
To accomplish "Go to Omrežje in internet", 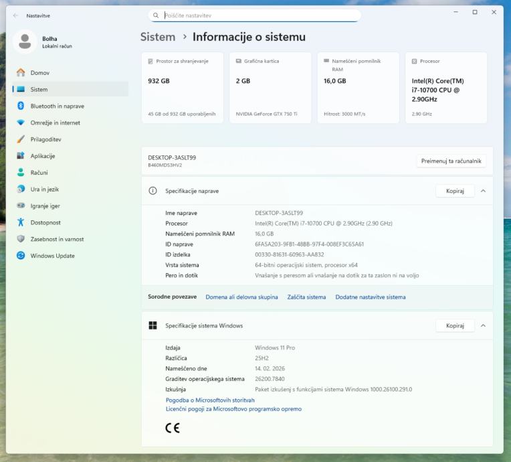I will pos(70,123).
